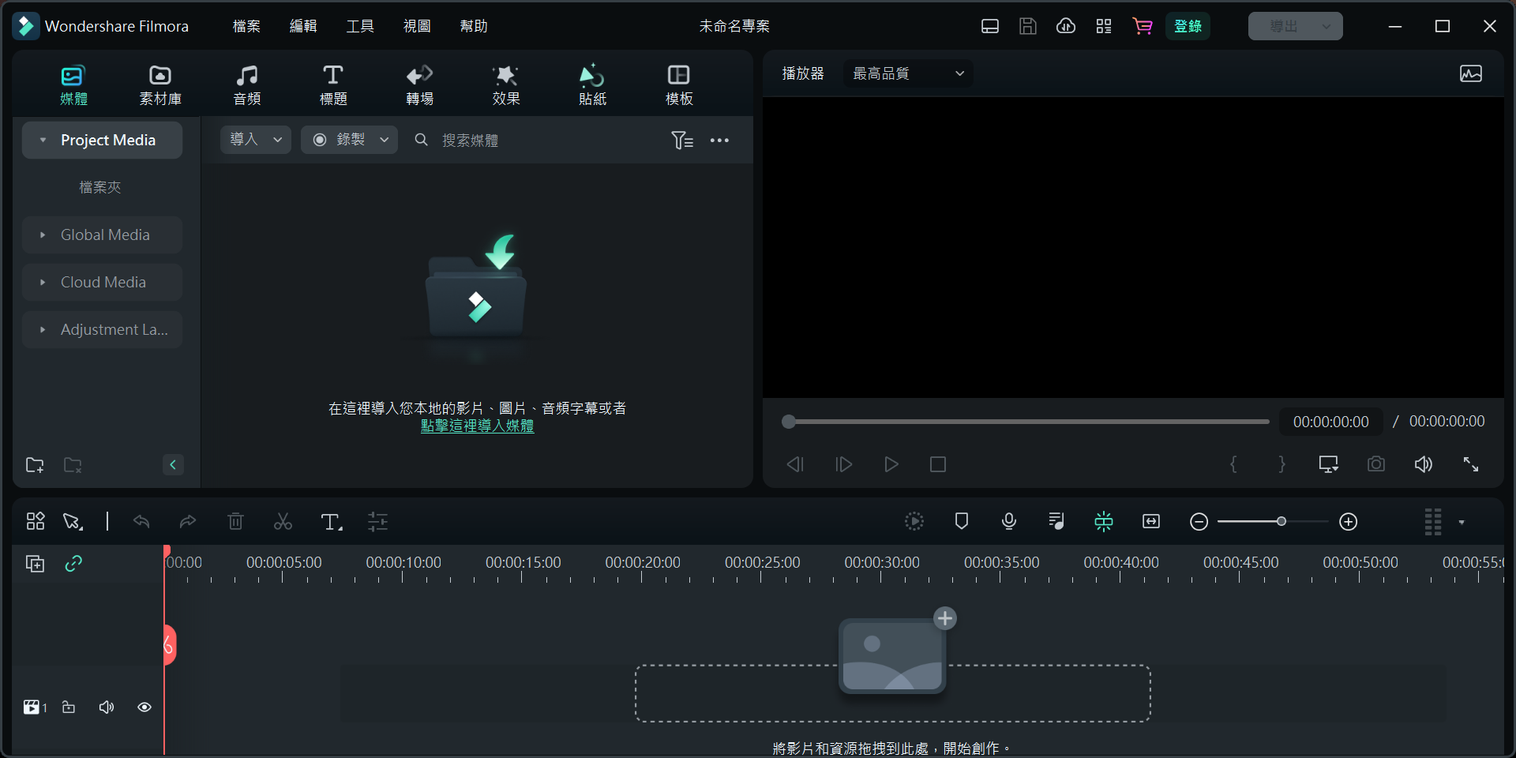Open the 最高品質 playback quality dropdown
This screenshot has height=758, width=1516.
point(908,73)
